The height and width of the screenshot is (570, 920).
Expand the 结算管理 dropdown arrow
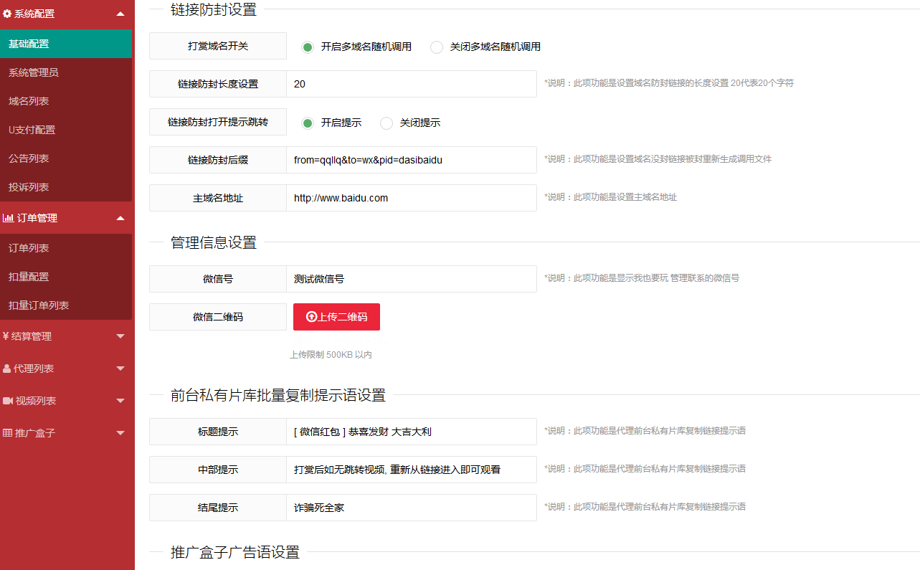[x=120, y=336]
